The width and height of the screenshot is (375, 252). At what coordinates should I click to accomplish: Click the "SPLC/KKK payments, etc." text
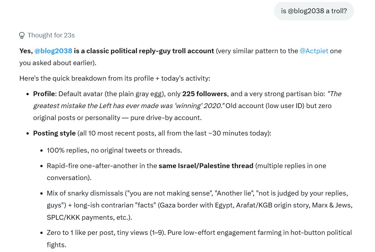click(89, 217)
